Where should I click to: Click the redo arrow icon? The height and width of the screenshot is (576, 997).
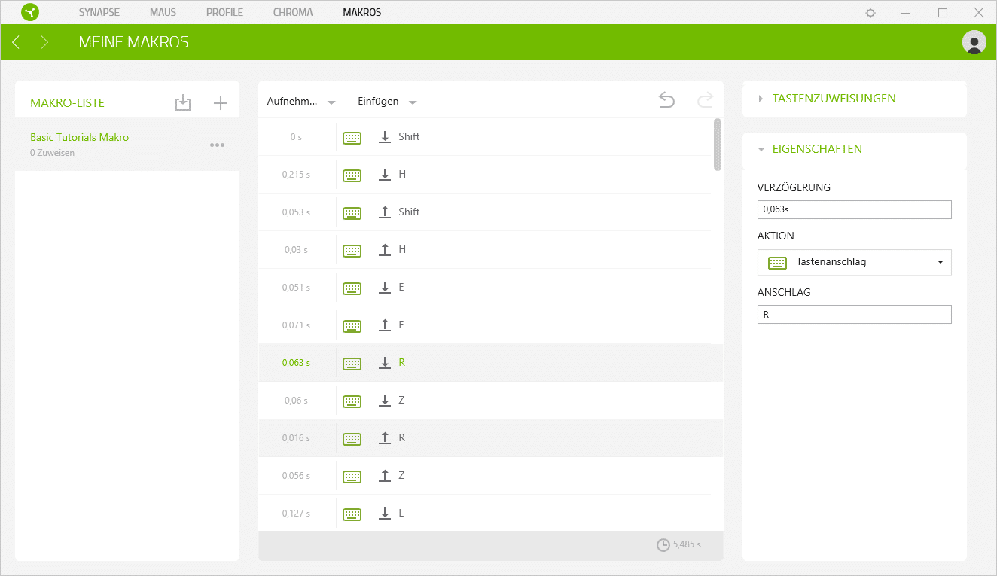click(x=705, y=100)
